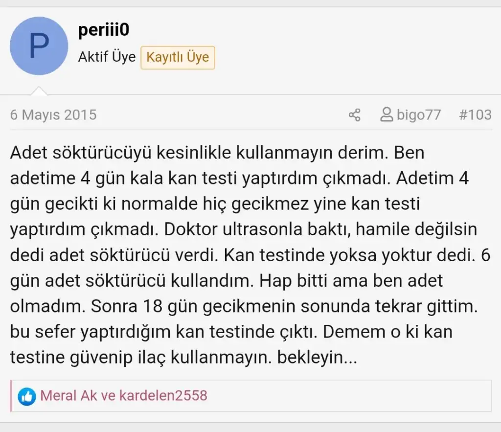Select the Aktif Üye user title
Viewport: 501px width, 432px height.
[107, 57]
